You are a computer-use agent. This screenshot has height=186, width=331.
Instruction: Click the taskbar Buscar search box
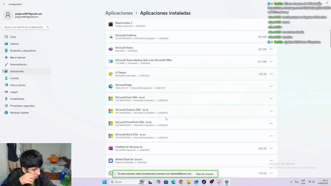coord(127,182)
